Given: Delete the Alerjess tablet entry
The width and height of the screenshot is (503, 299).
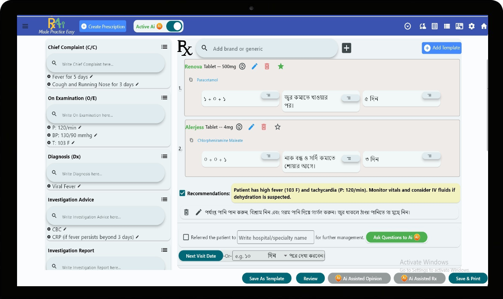Looking at the screenshot, I should click(264, 127).
